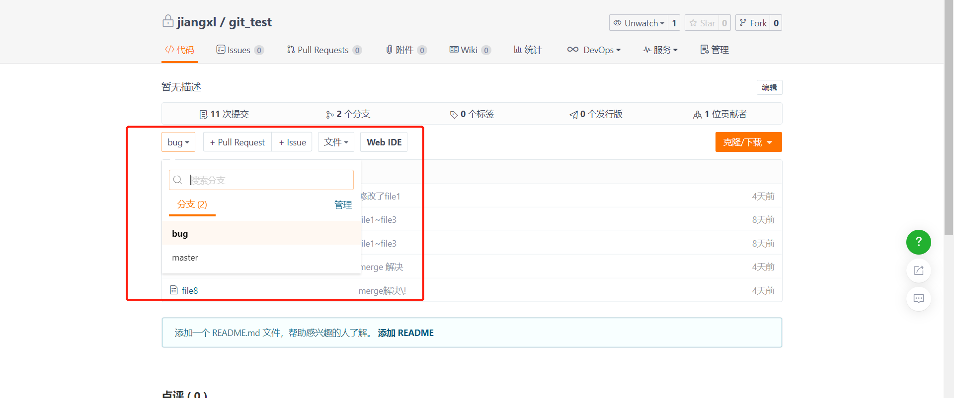This screenshot has height=398, width=954.
Task: Click the + Issue button
Action: tap(292, 142)
